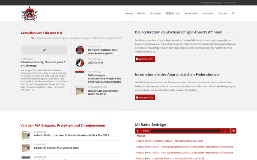Click Aktuelles von FdA und IFA heading
This screenshot has height=160, width=257.
pos(41,33)
